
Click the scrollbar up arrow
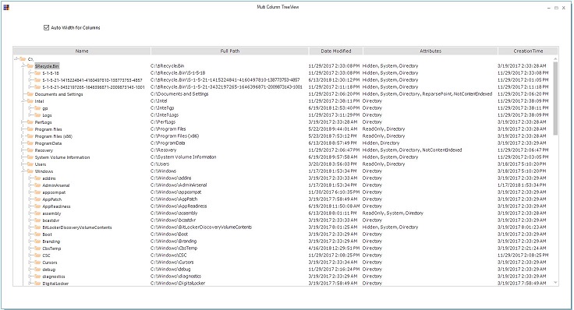click(x=555, y=59)
